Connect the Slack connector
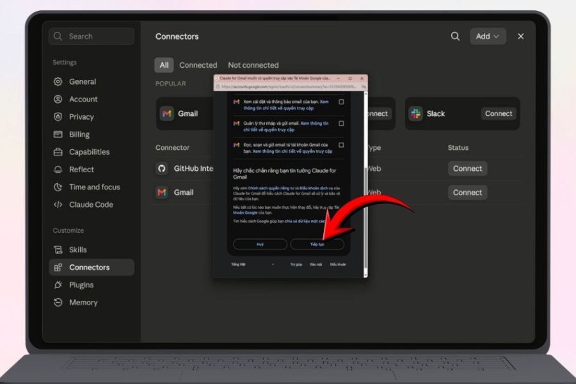This screenshot has width=576, height=384. click(x=498, y=113)
